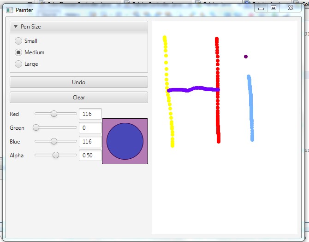Click the light blue stroke on canvas
Viewport: 309px width, 242px height.
[251, 108]
